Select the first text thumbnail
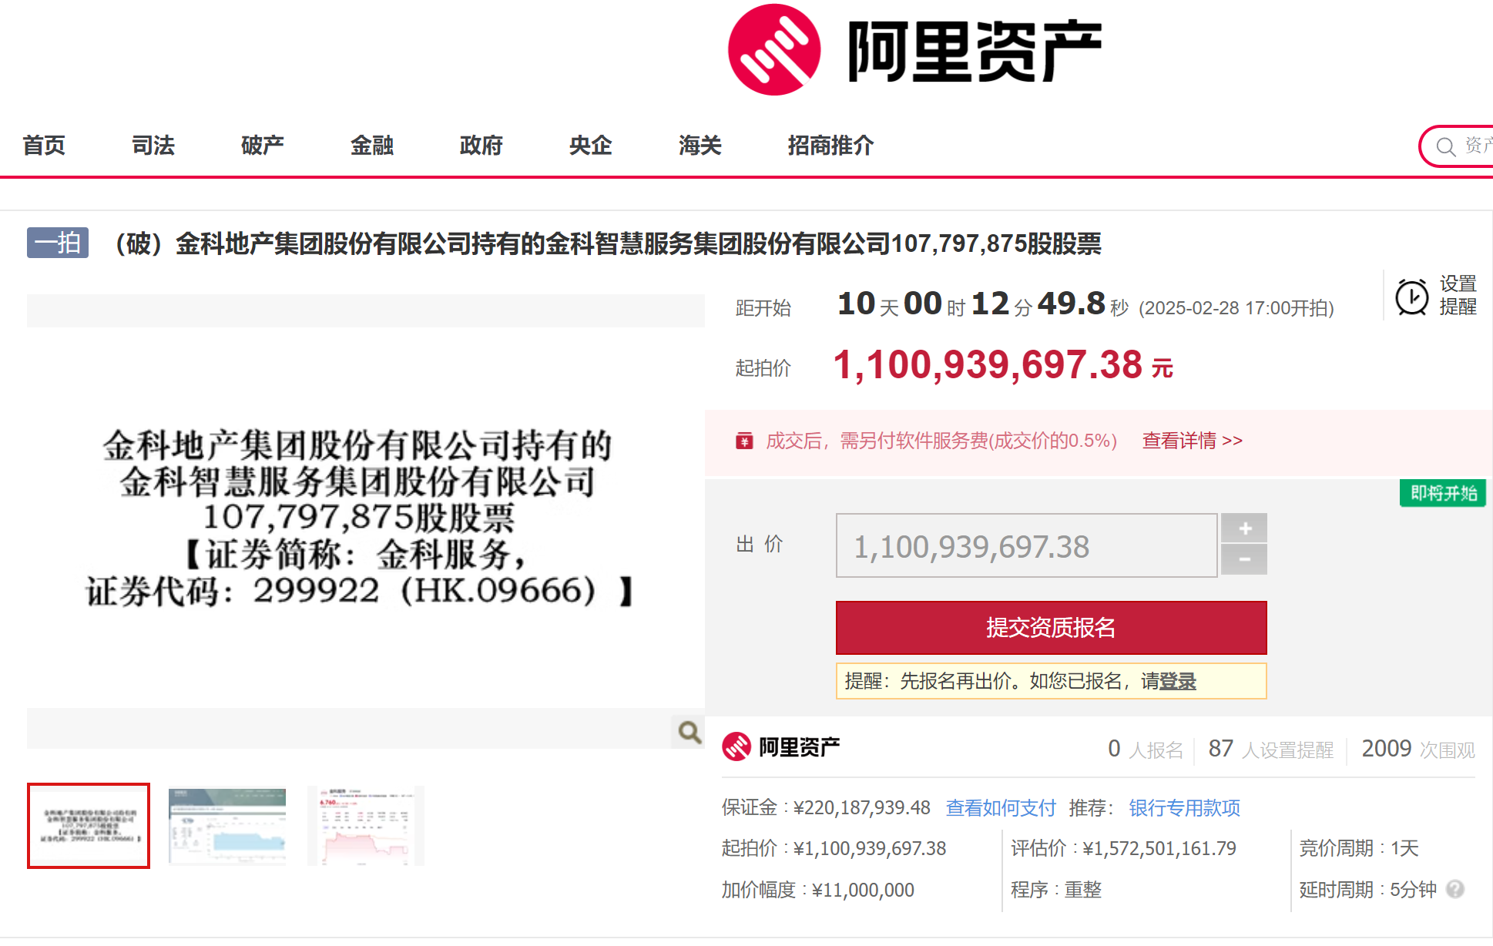This screenshot has width=1493, height=946. pyautogui.click(x=89, y=826)
